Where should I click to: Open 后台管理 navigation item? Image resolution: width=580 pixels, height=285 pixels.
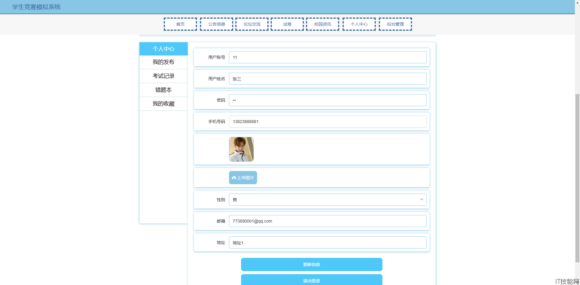tap(395, 24)
